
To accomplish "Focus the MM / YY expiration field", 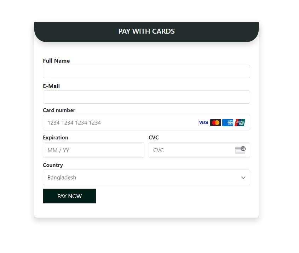I will coord(93,150).
